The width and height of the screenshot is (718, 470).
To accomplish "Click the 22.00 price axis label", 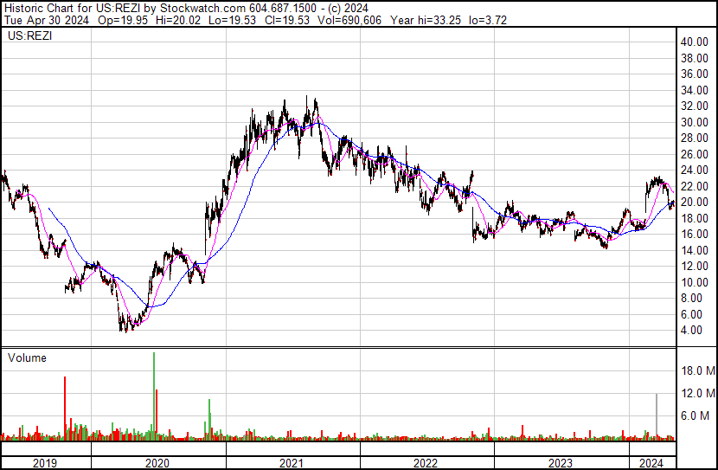I will pos(694,186).
